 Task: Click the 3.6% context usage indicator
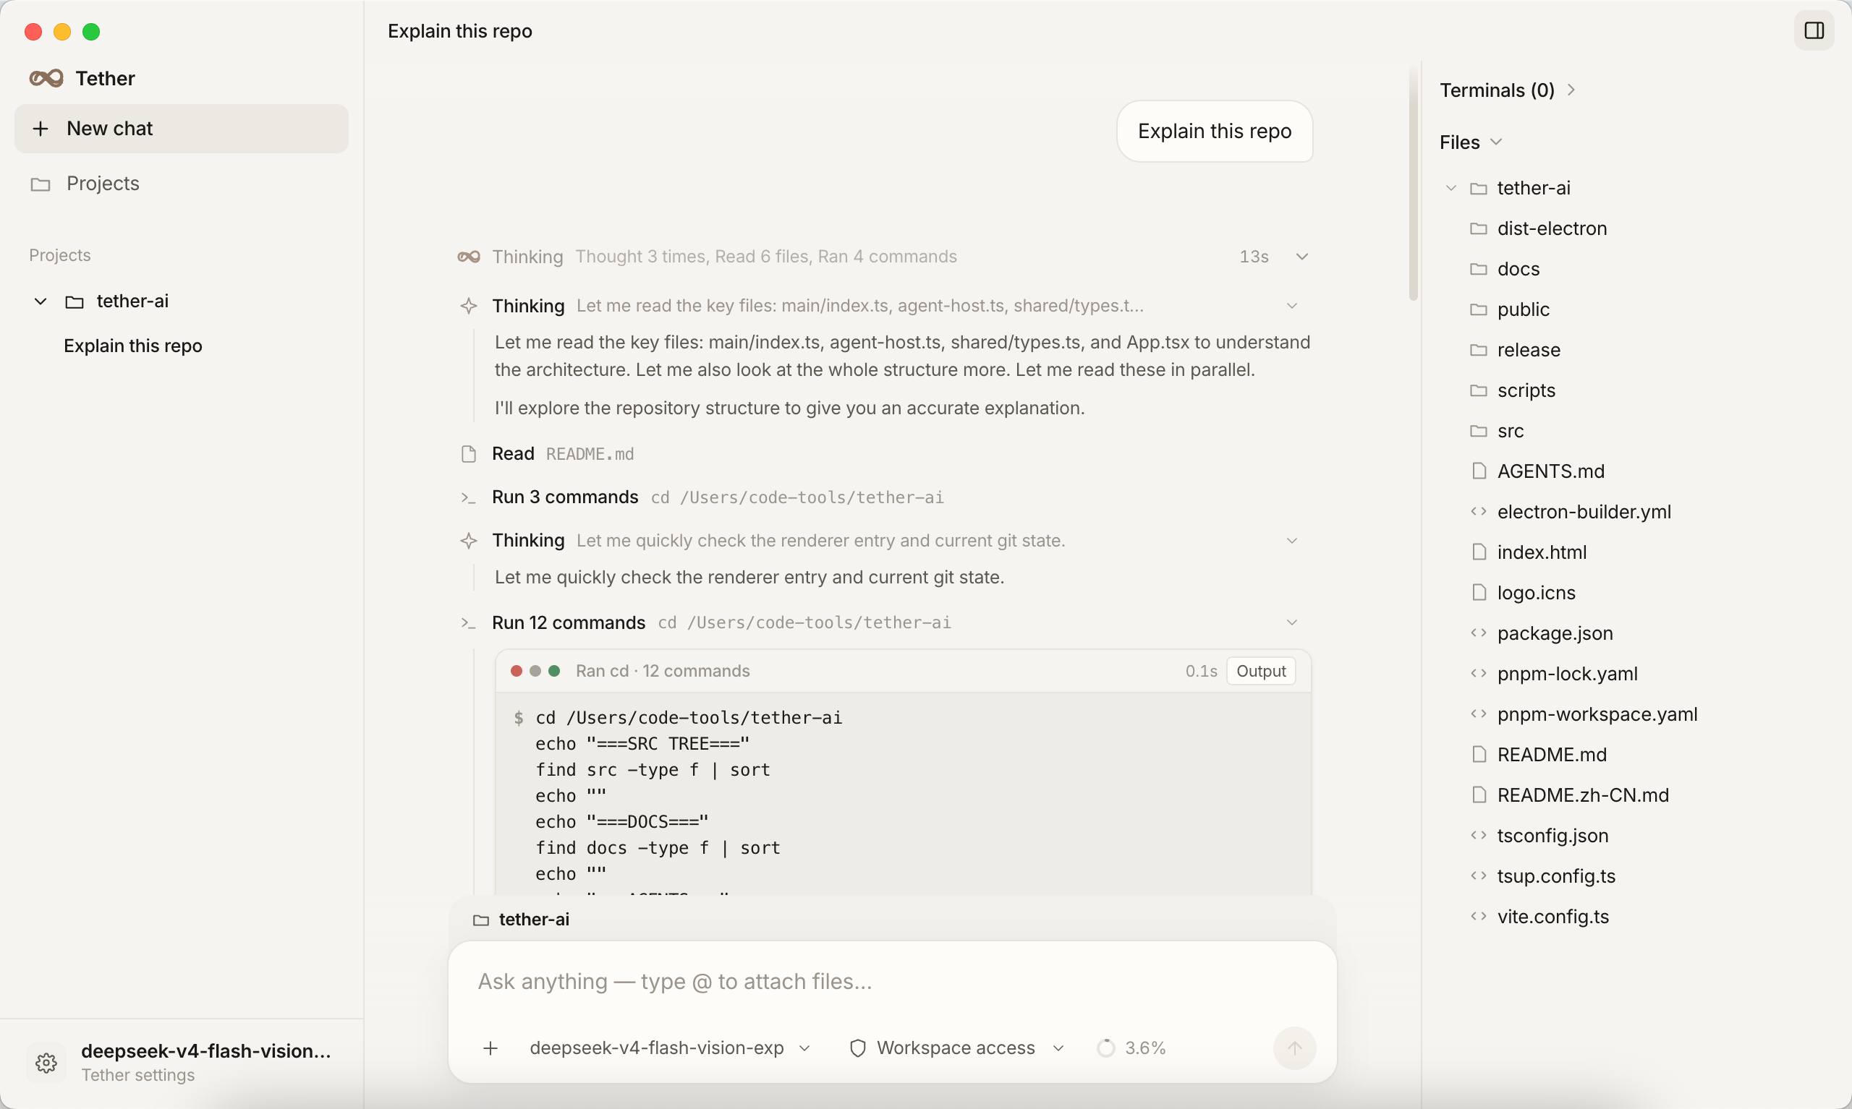[1131, 1048]
